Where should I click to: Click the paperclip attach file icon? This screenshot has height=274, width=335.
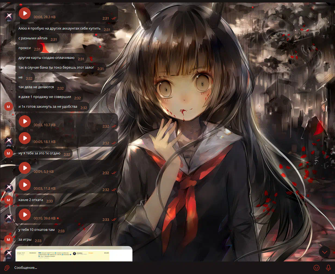[7, 268]
